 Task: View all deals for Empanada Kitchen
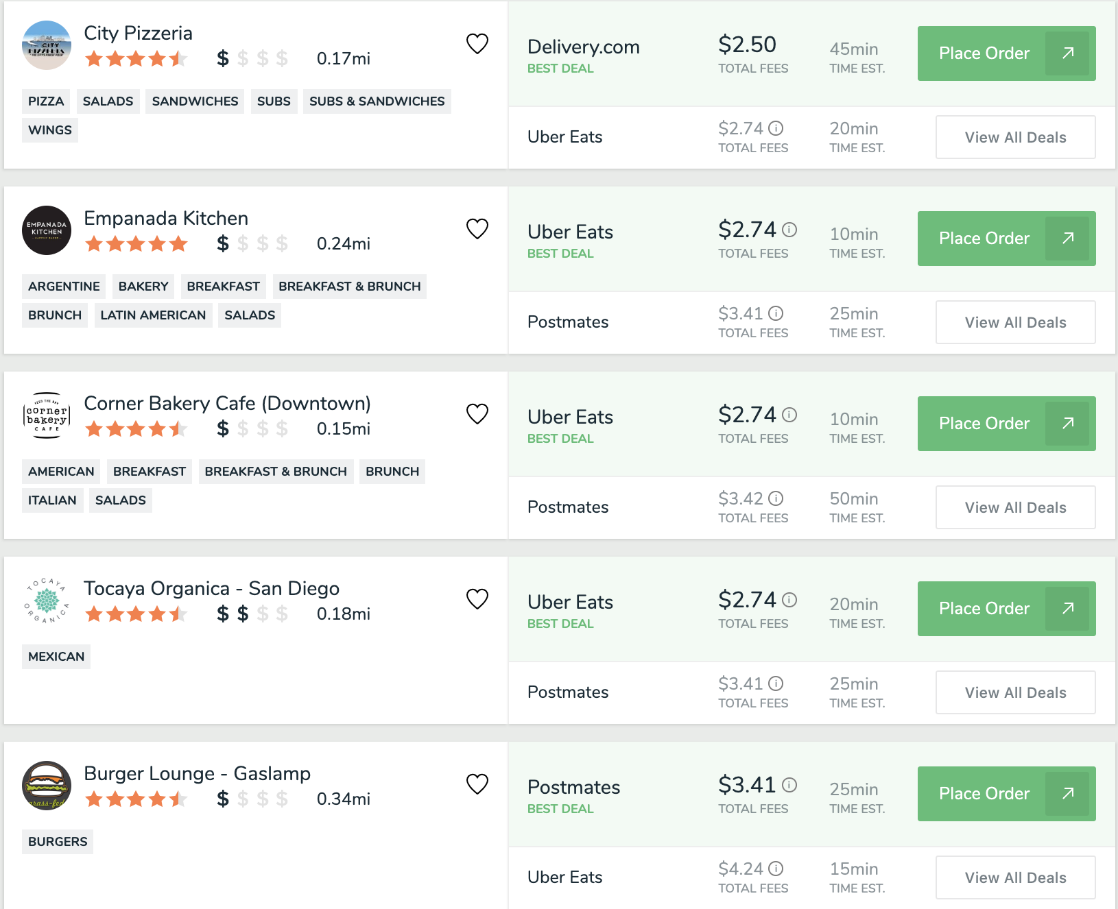coord(1015,322)
